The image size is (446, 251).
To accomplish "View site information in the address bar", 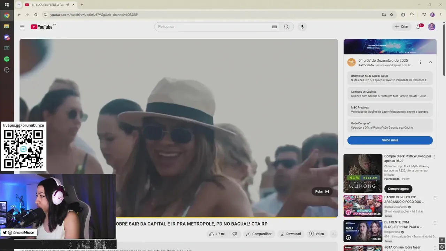I will pos(45,15).
